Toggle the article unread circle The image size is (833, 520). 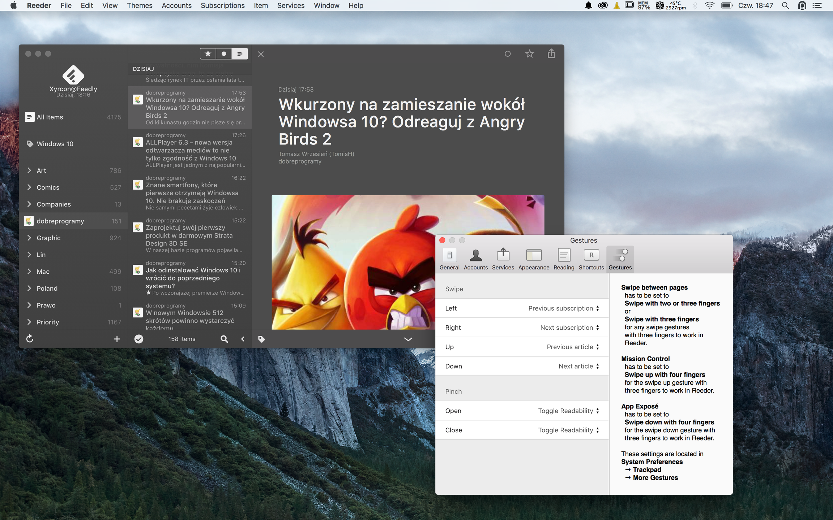coord(508,54)
